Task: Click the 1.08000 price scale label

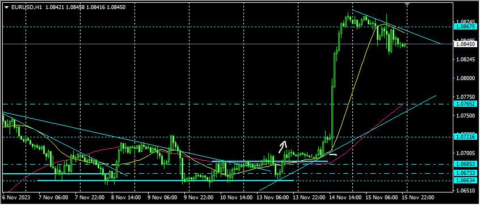Action: coord(465,78)
